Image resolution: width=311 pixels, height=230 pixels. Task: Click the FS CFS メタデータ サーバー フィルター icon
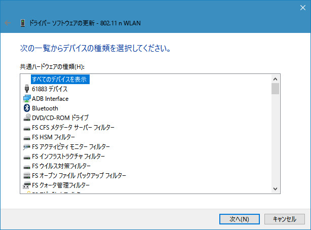(x=27, y=127)
